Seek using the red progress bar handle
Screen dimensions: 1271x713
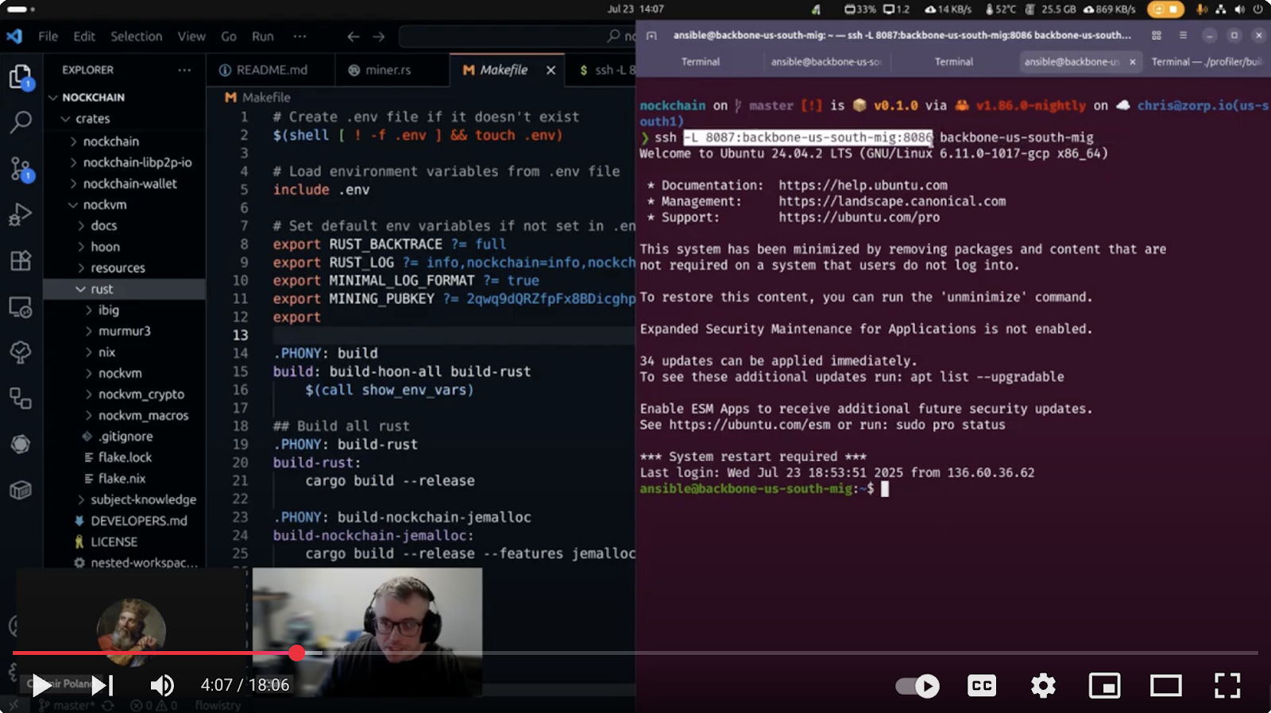(x=297, y=653)
